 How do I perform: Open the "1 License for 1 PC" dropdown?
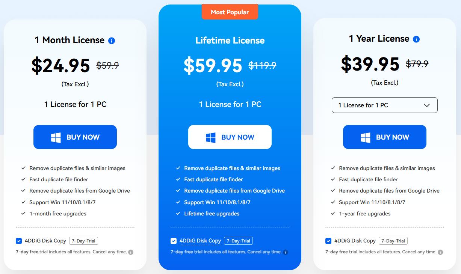[x=384, y=105]
